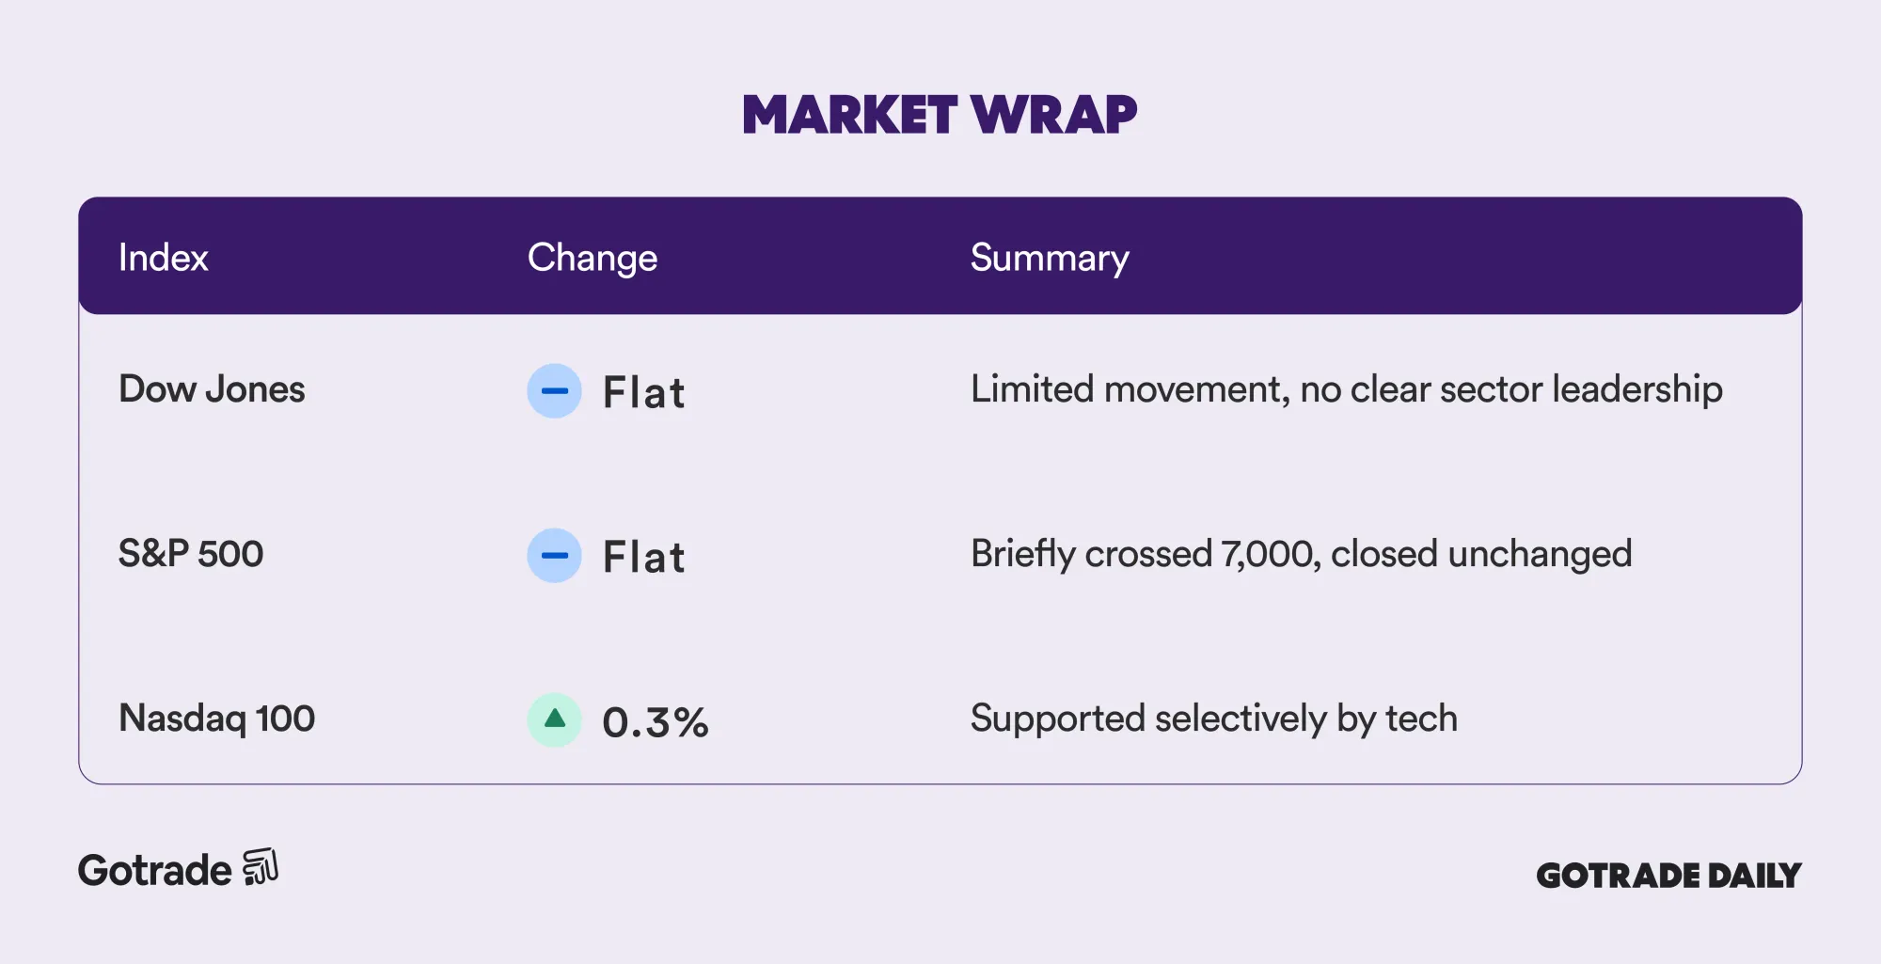Click the Nasdaq 100 index name
Viewport: 1881px width, 964px height.
pos(216,719)
